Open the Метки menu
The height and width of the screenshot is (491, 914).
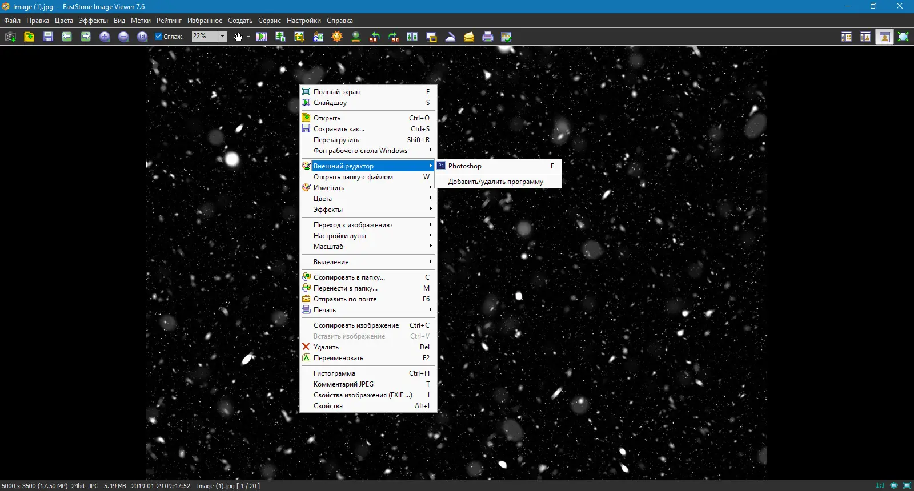[x=141, y=21]
